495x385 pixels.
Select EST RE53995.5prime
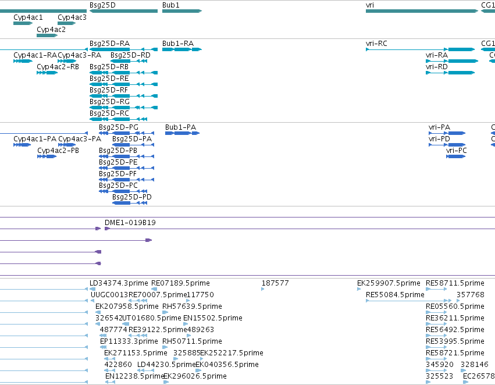click(x=436, y=347)
